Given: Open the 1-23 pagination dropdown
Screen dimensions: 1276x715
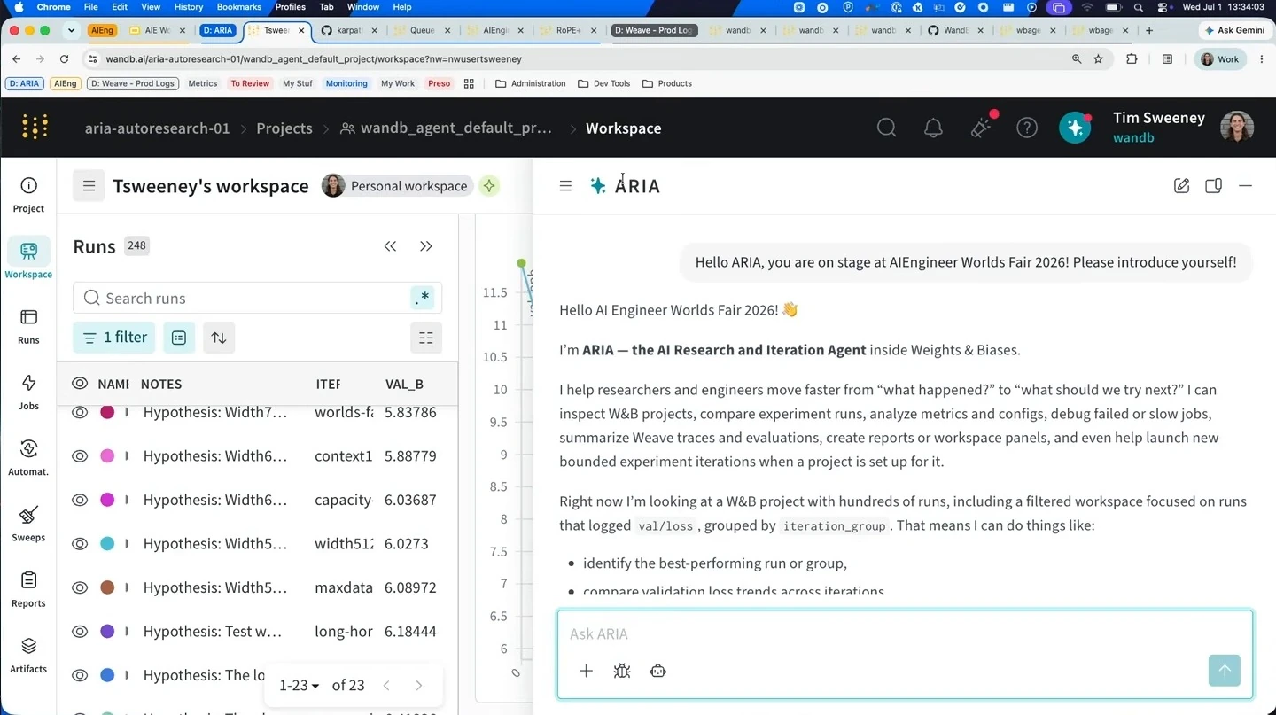Looking at the screenshot, I should click(300, 685).
